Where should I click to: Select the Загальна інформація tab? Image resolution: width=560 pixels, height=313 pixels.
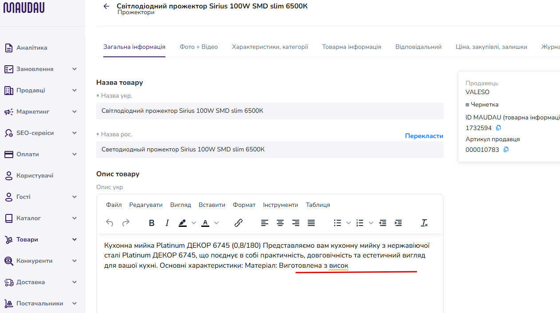[134, 47]
